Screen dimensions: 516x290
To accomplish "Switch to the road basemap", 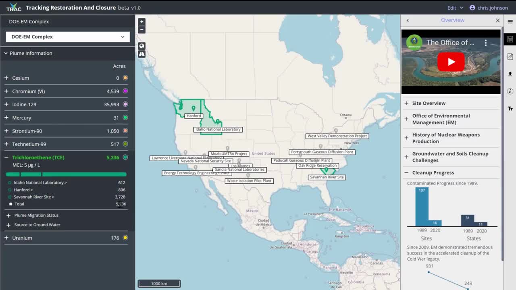I will pyautogui.click(x=141, y=54).
